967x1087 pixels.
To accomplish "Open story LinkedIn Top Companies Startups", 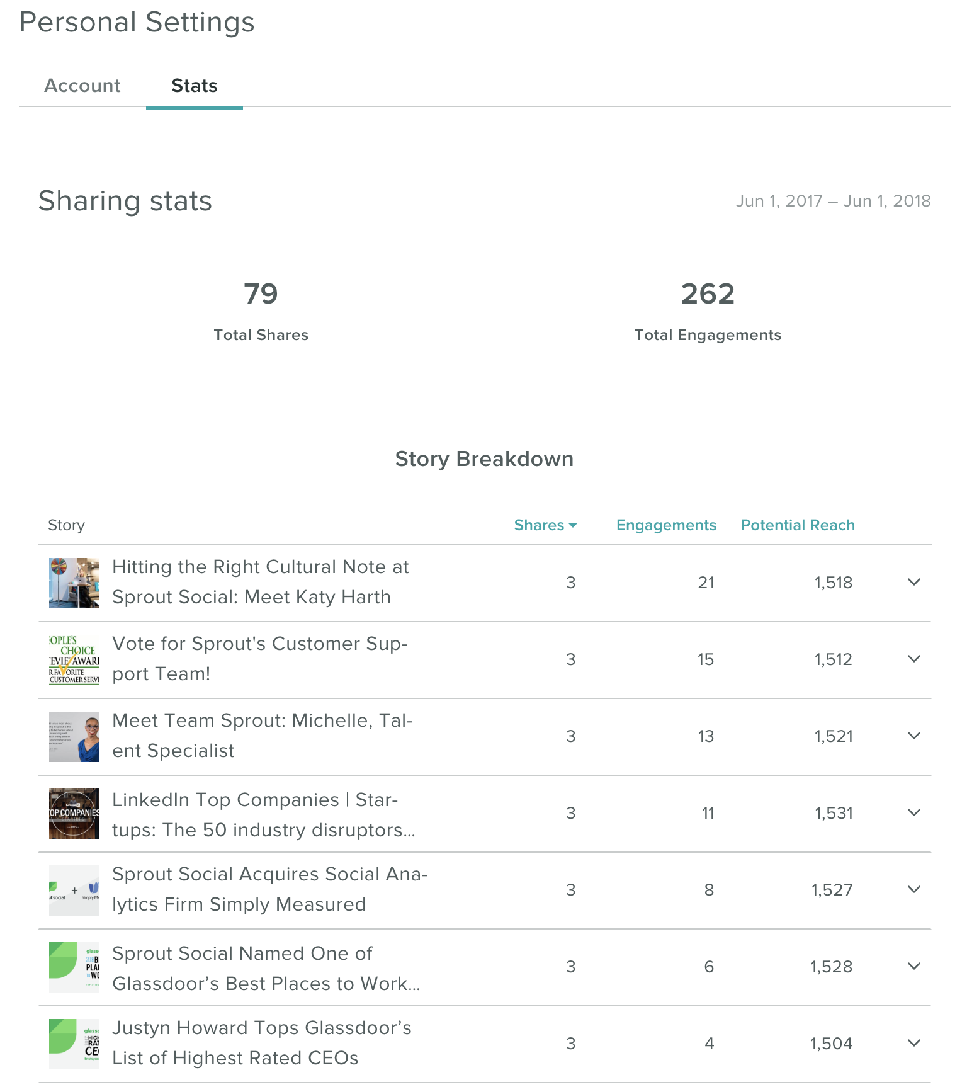I will pos(264,815).
